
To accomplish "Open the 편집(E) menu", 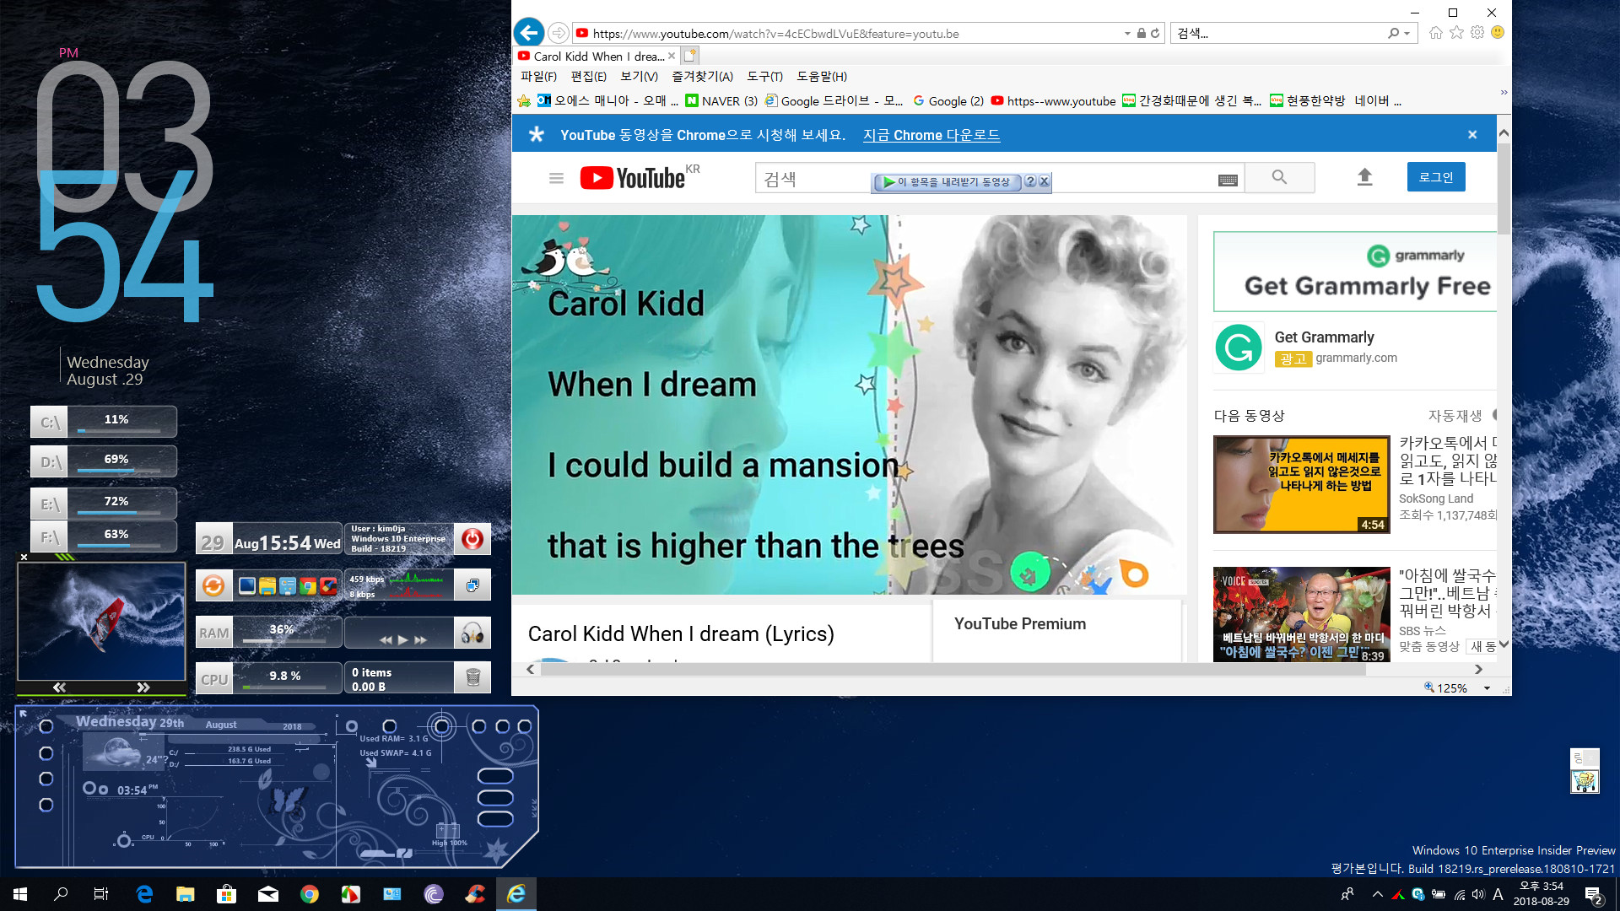I will click(588, 77).
